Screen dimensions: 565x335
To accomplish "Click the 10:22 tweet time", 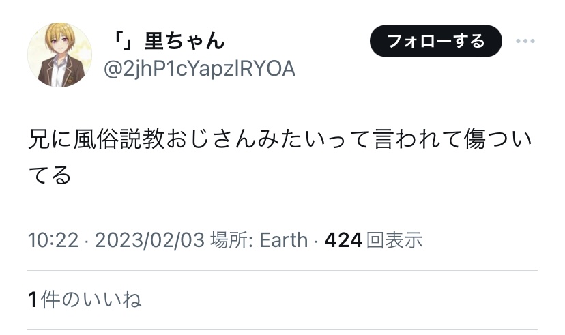I will [53, 240].
